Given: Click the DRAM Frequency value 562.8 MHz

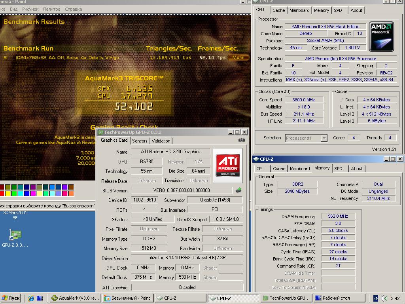Looking at the screenshot, I should click(338, 216).
